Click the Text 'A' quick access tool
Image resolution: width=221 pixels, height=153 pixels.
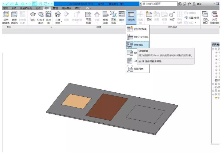[17, 4]
